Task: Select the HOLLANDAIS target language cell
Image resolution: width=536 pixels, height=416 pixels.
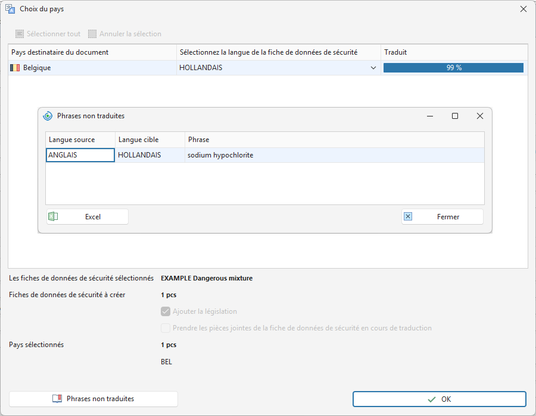Action: tap(149, 155)
